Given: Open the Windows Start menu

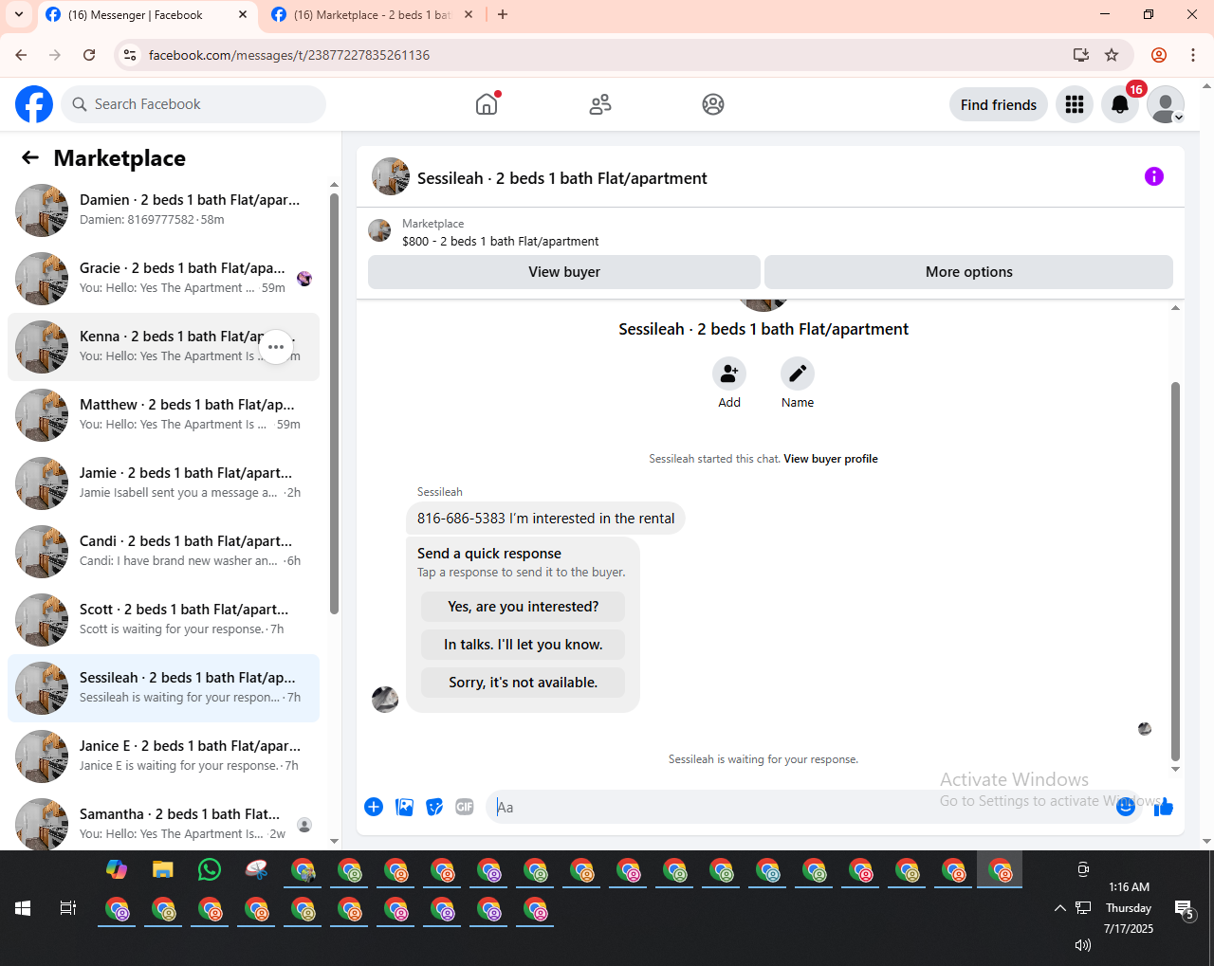Looking at the screenshot, I should point(23,908).
